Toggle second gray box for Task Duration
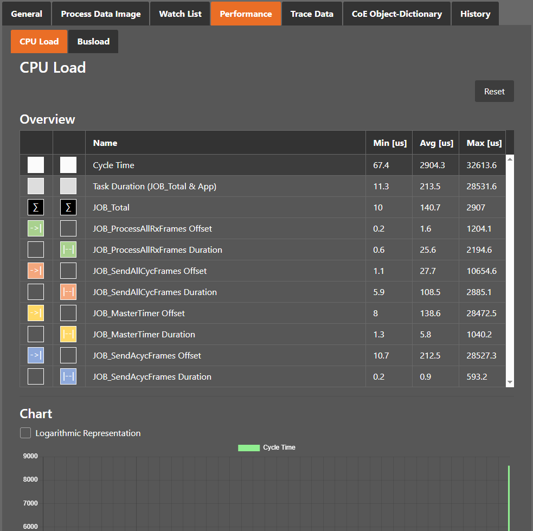Screen dimensions: 533x531 pyautogui.click(x=68, y=186)
